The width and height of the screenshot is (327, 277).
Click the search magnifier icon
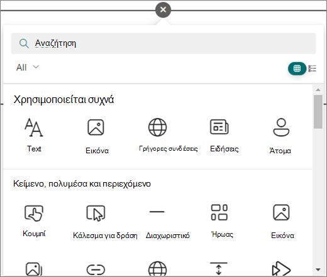(x=24, y=43)
